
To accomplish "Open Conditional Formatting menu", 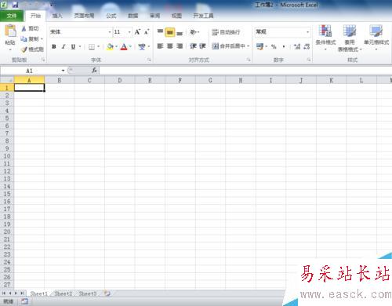I will [325, 38].
